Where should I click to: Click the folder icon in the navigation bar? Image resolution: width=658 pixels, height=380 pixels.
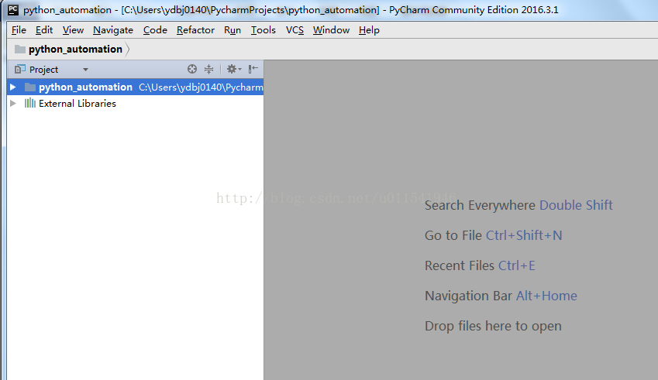19,49
